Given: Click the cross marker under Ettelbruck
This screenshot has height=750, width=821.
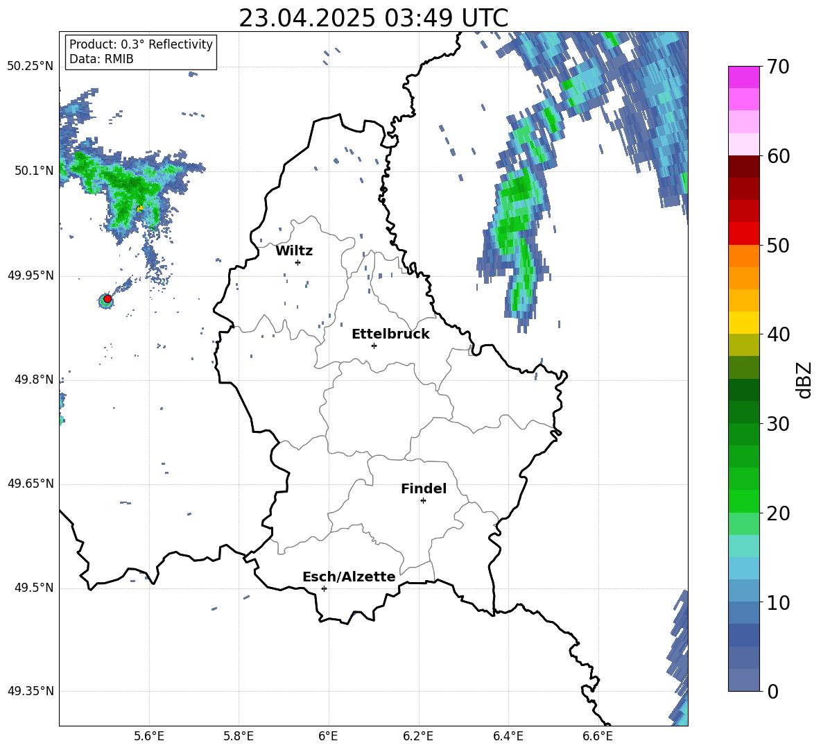Looking at the screenshot, I should pos(374,346).
